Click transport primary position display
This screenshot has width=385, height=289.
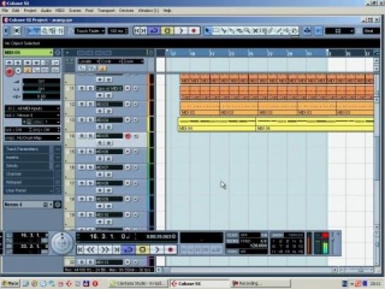click(105, 237)
